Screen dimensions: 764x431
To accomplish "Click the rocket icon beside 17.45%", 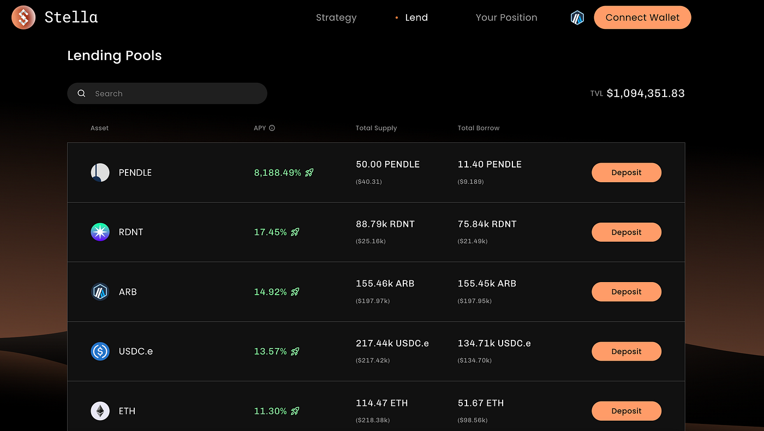I will click(x=295, y=232).
